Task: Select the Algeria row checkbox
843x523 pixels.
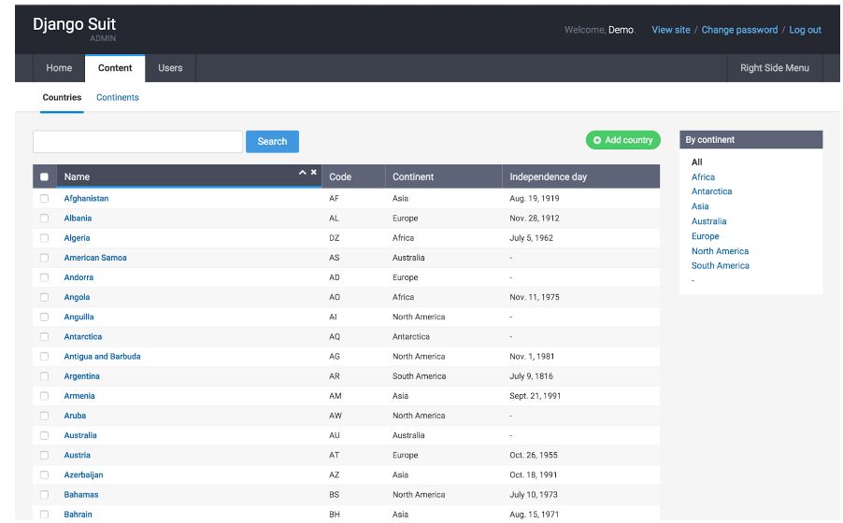Action: pos(44,238)
